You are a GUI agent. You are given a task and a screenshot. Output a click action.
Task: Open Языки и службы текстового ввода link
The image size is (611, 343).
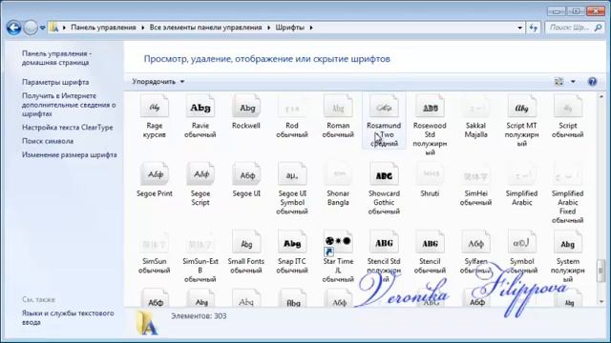click(68, 317)
